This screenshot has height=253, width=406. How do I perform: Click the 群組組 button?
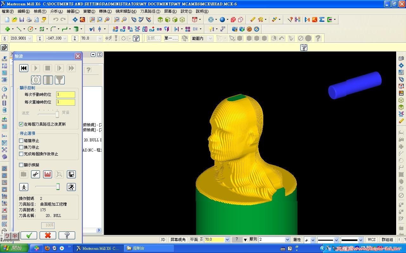click(x=387, y=240)
